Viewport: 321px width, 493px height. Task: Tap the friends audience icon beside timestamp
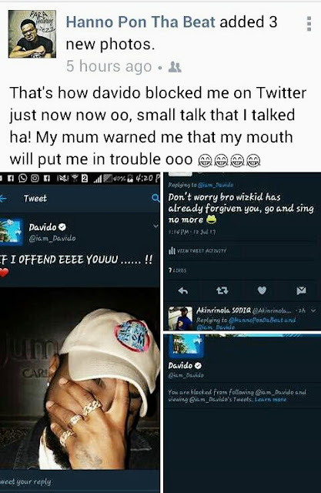[175, 67]
